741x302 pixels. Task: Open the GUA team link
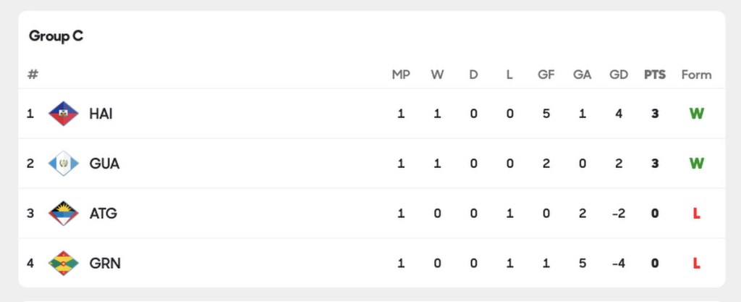(104, 164)
